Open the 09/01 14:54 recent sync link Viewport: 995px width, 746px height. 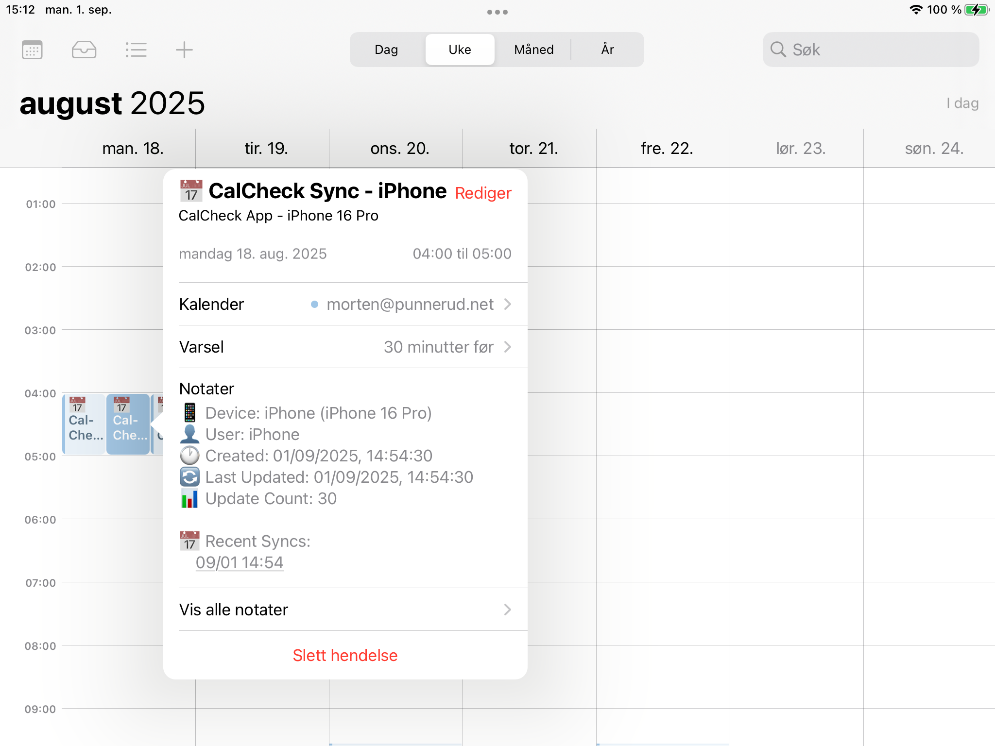240,562
